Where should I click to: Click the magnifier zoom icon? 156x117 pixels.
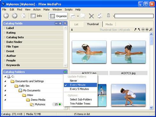click(151, 30)
